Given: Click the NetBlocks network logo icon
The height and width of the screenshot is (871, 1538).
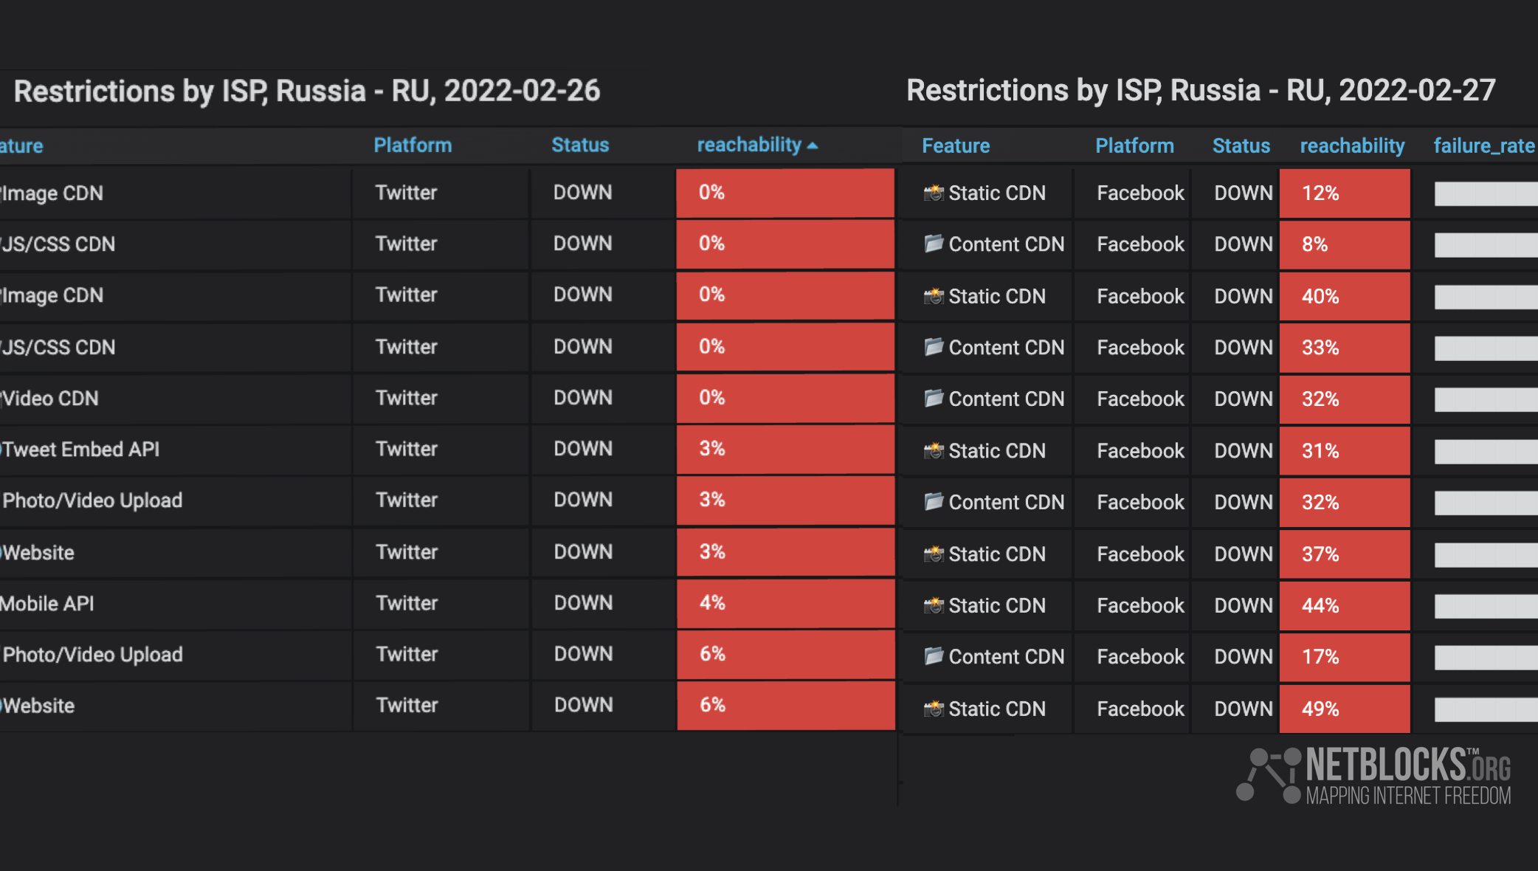Looking at the screenshot, I should click(1268, 774).
